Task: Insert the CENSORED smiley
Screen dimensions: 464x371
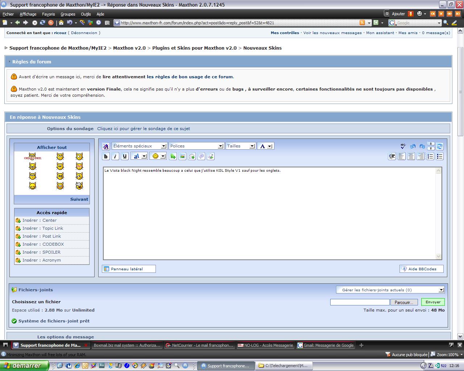Action: pyautogui.click(x=33, y=157)
